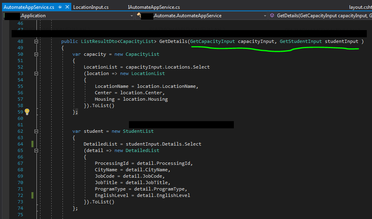372x219 pixels.
Task: Switch to the IAutomateAppService.cs tab
Action: (154, 7)
